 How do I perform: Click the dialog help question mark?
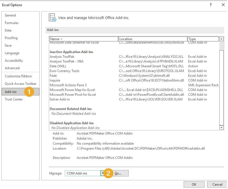tap(211, 5)
